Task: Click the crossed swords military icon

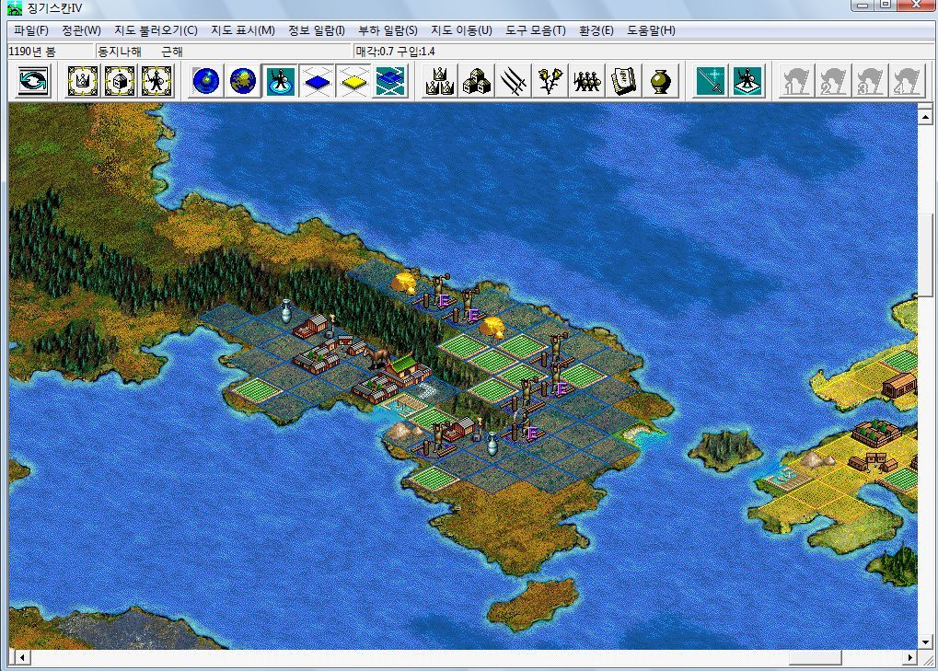Action: (513, 81)
